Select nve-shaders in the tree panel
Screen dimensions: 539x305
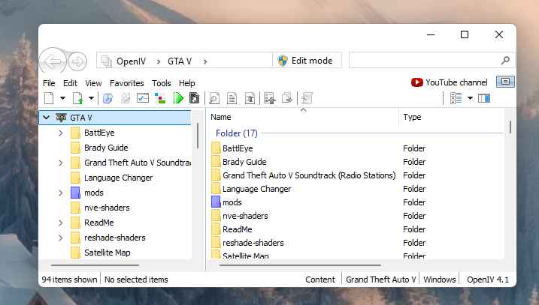tap(107, 208)
